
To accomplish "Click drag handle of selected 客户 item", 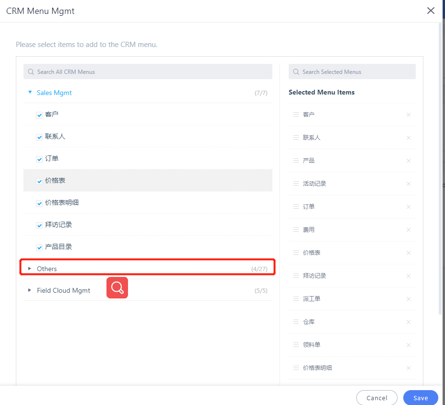I will coord(296,115).
